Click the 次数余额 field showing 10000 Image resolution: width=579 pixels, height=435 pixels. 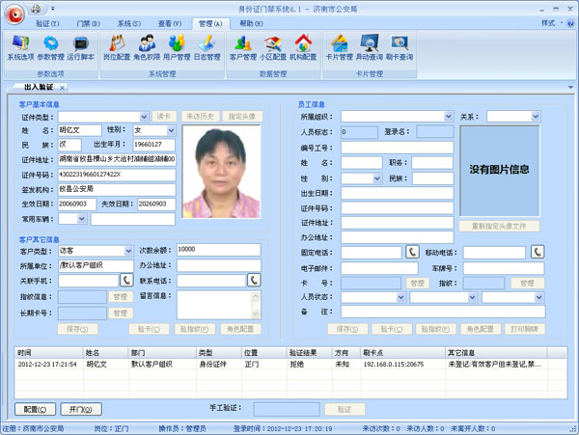point(219,250)
